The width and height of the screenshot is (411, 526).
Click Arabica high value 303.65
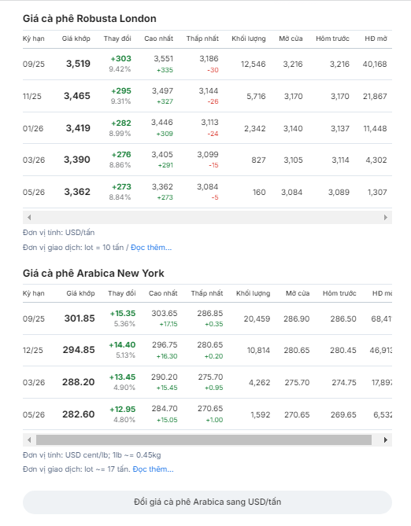[165, 313]
